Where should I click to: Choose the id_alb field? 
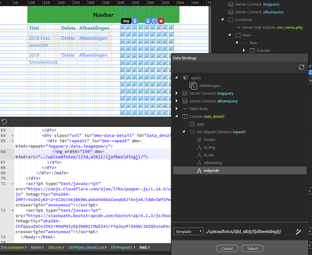(x=209, y=155)
